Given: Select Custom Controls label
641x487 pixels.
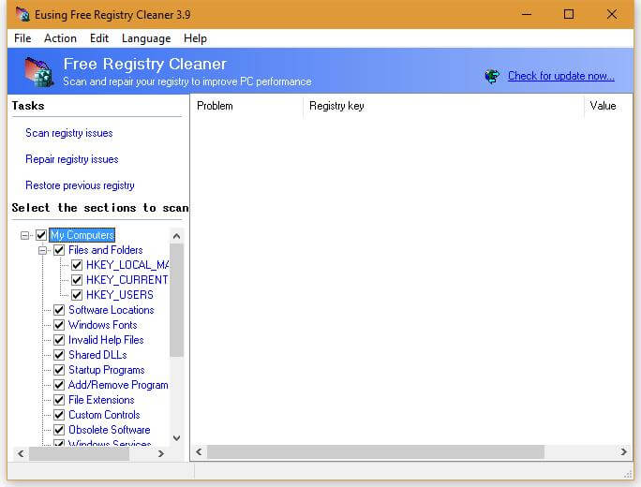Looking at the screenshot, I should [x=104, y=415].
